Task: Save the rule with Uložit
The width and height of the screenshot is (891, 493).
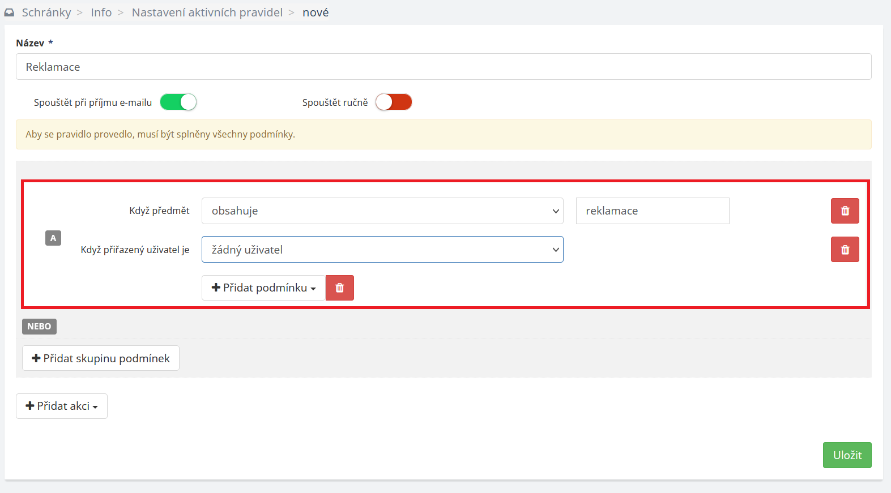Action: 847,455
